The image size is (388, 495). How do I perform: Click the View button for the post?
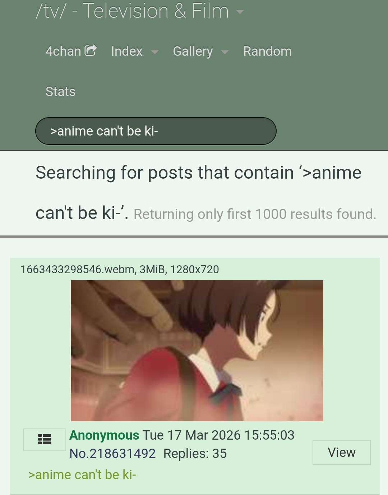point(341,452)
